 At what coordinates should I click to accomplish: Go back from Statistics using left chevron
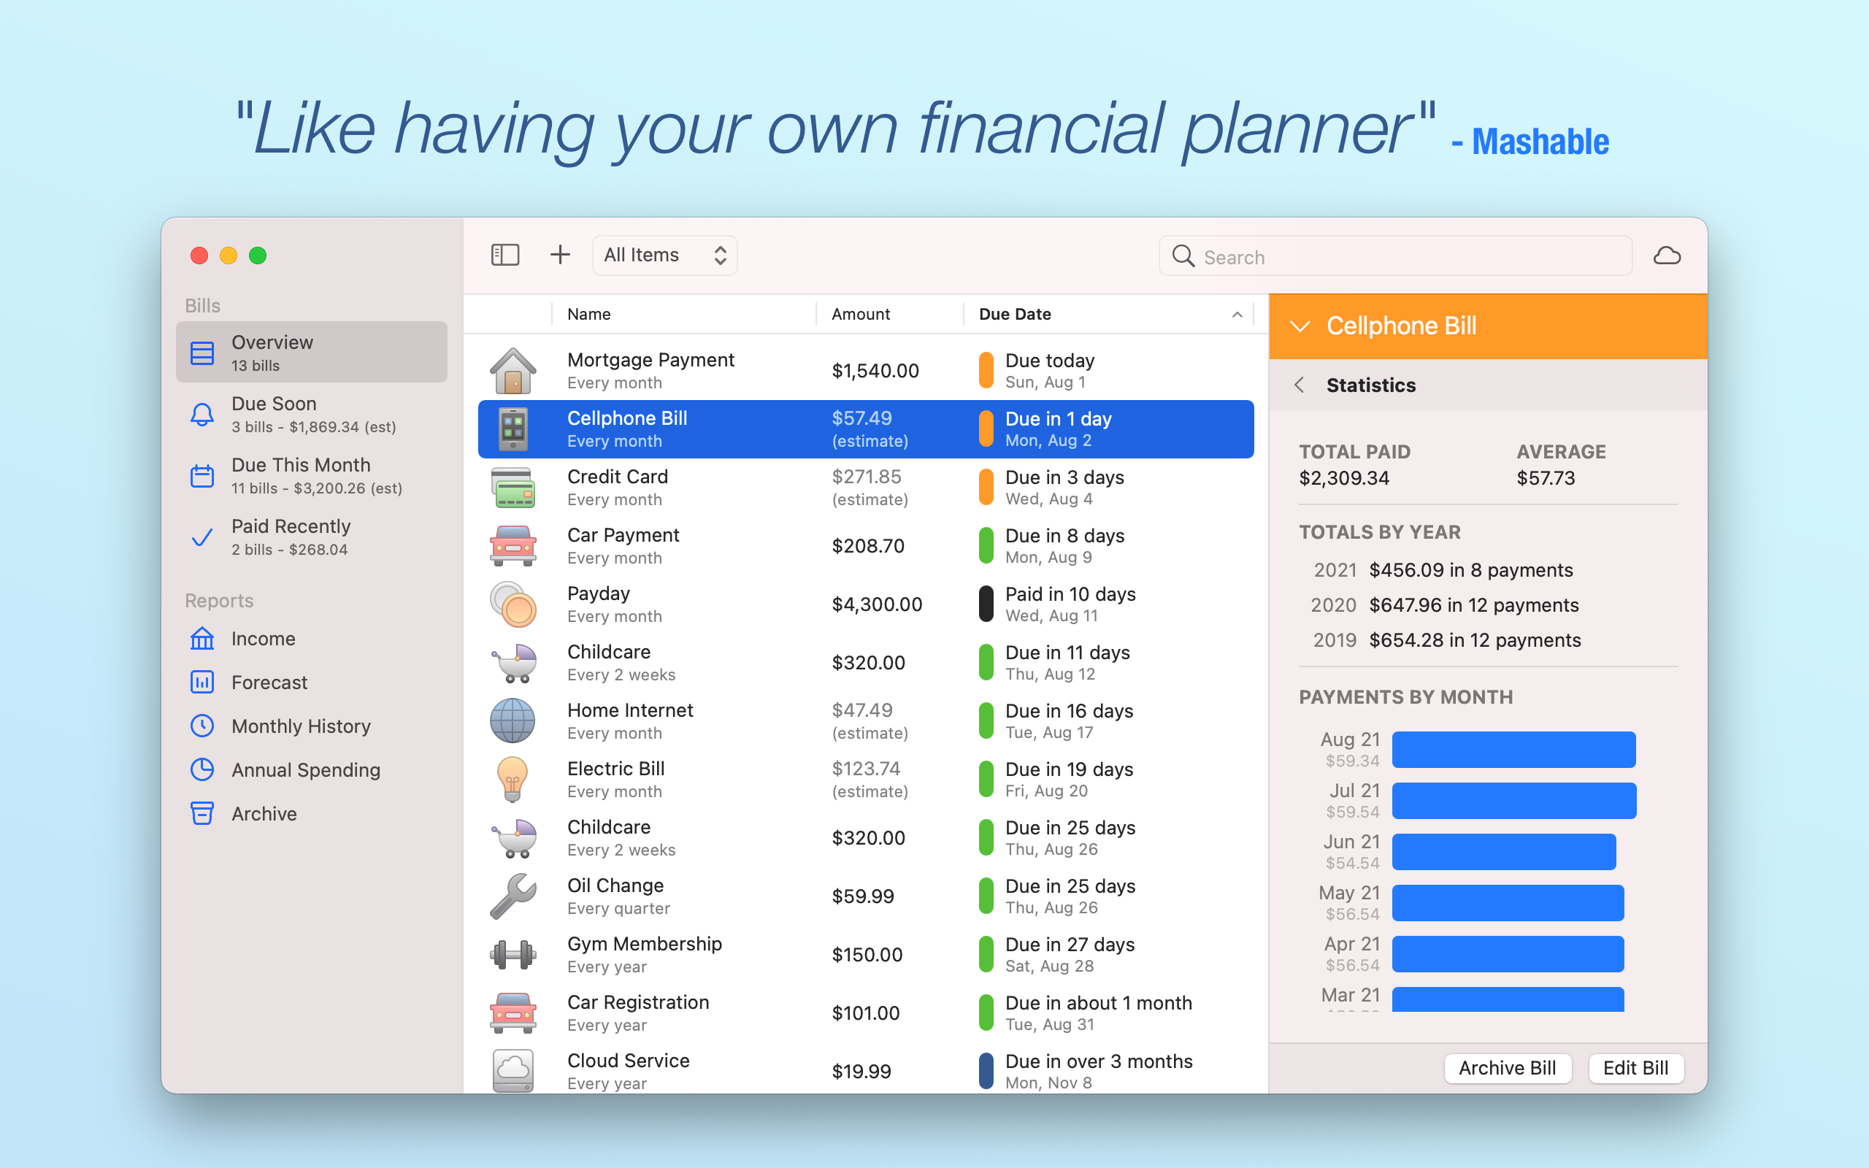(1300, 385)
